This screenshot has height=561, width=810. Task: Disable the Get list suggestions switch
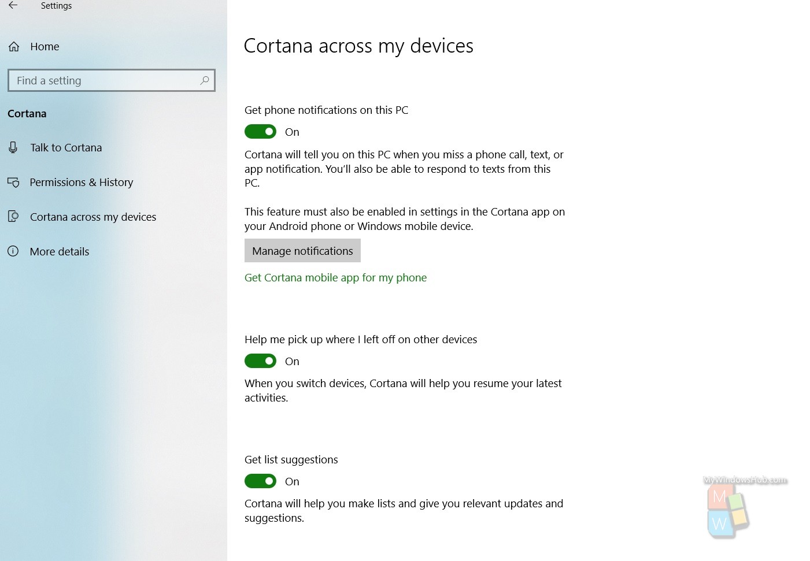260,481
